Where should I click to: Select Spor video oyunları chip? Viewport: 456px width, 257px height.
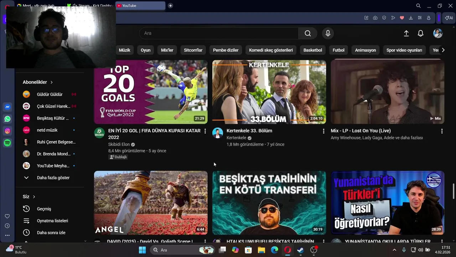point(404,50)
